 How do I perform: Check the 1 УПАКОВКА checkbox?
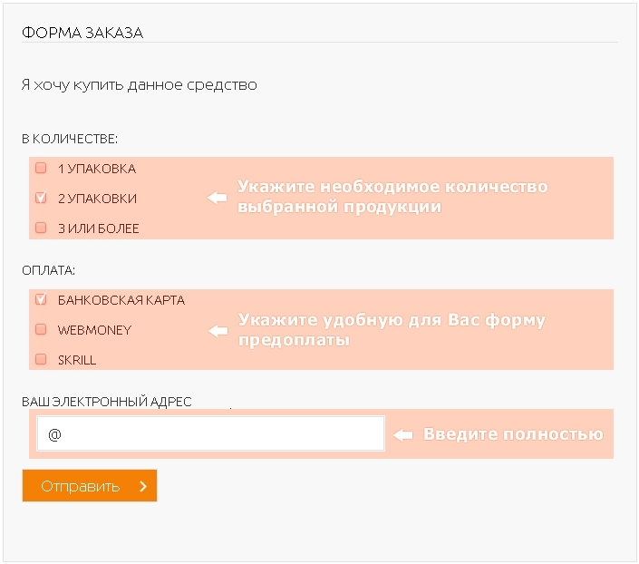(x=41, y=168)
